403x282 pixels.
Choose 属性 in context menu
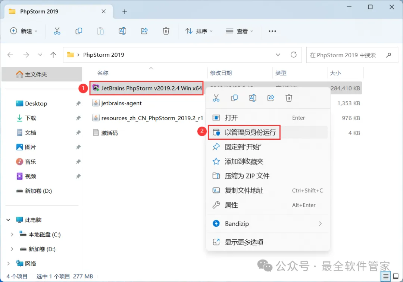(268, 205)
